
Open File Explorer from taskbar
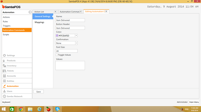(30, 109)
